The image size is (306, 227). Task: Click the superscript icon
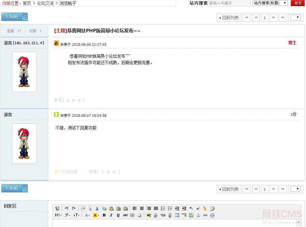click(198, 208)
